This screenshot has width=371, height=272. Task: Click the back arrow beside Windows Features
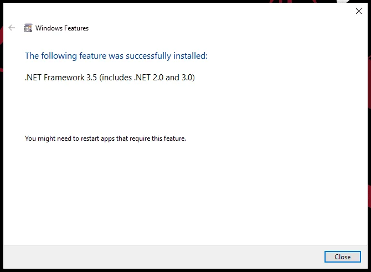(x=12, y=28)
